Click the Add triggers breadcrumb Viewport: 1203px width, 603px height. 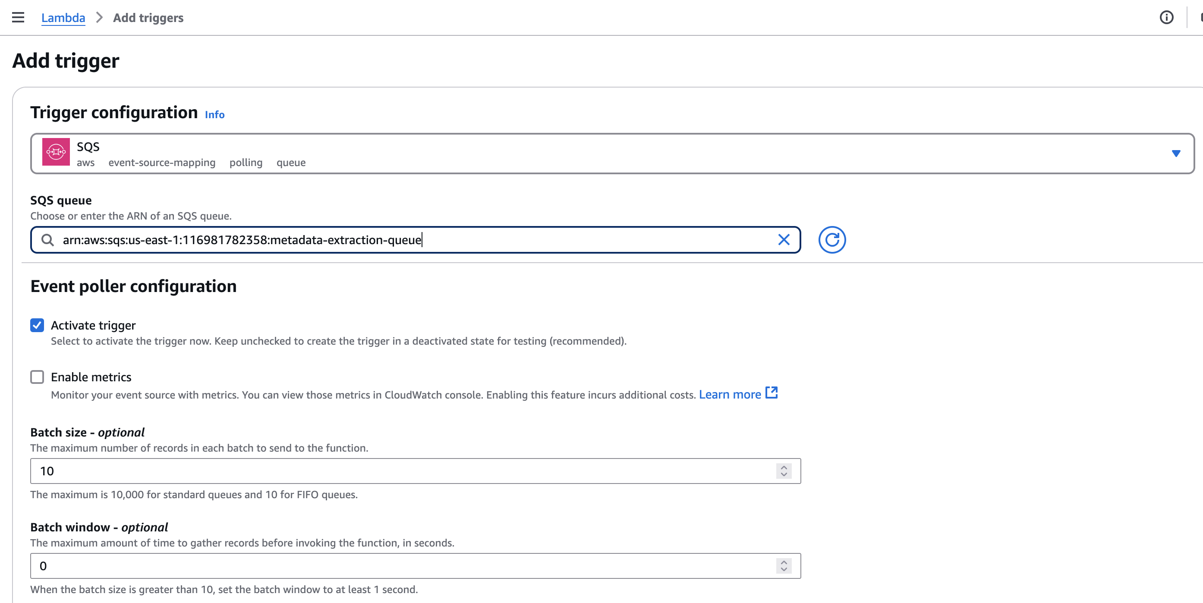pyautogui.click(x=148, y=18)
